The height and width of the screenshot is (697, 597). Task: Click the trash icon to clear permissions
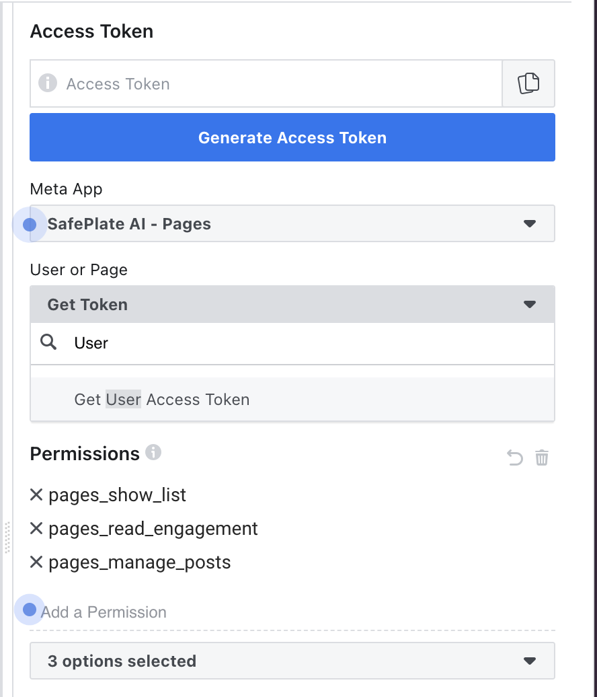tap(543, 457)
